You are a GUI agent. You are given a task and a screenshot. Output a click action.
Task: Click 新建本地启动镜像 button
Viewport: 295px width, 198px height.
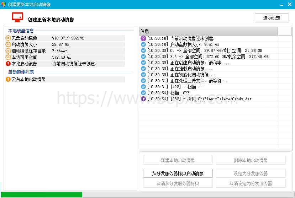click(178, 160)
